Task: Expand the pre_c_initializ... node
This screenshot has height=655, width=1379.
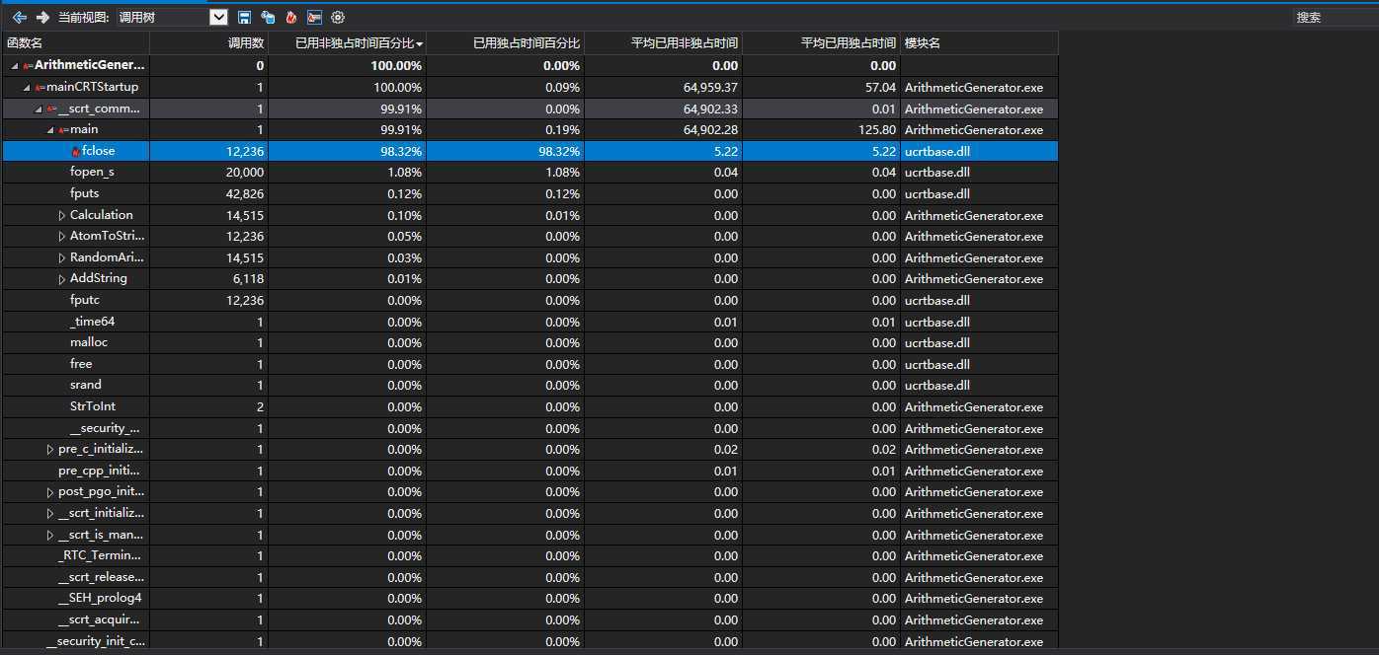Action: click(x=50, y=450)
